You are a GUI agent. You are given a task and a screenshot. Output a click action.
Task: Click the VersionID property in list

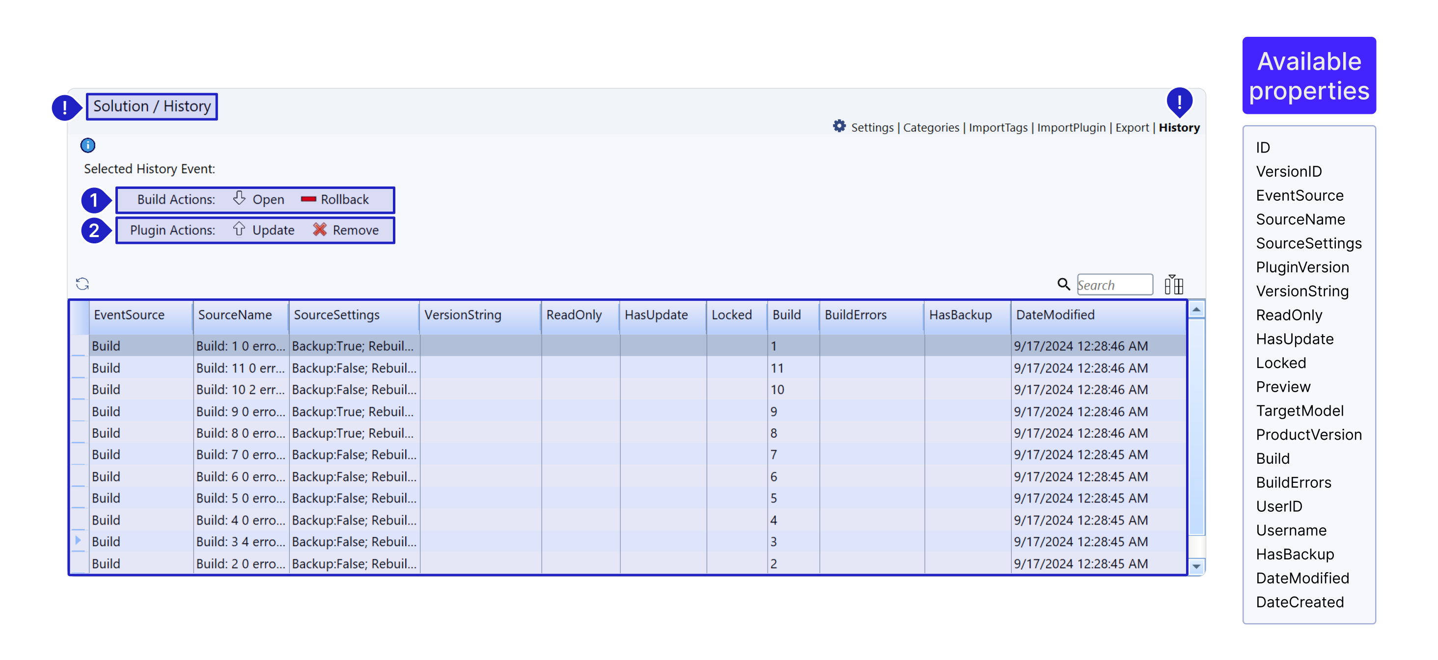point(1288,171)
